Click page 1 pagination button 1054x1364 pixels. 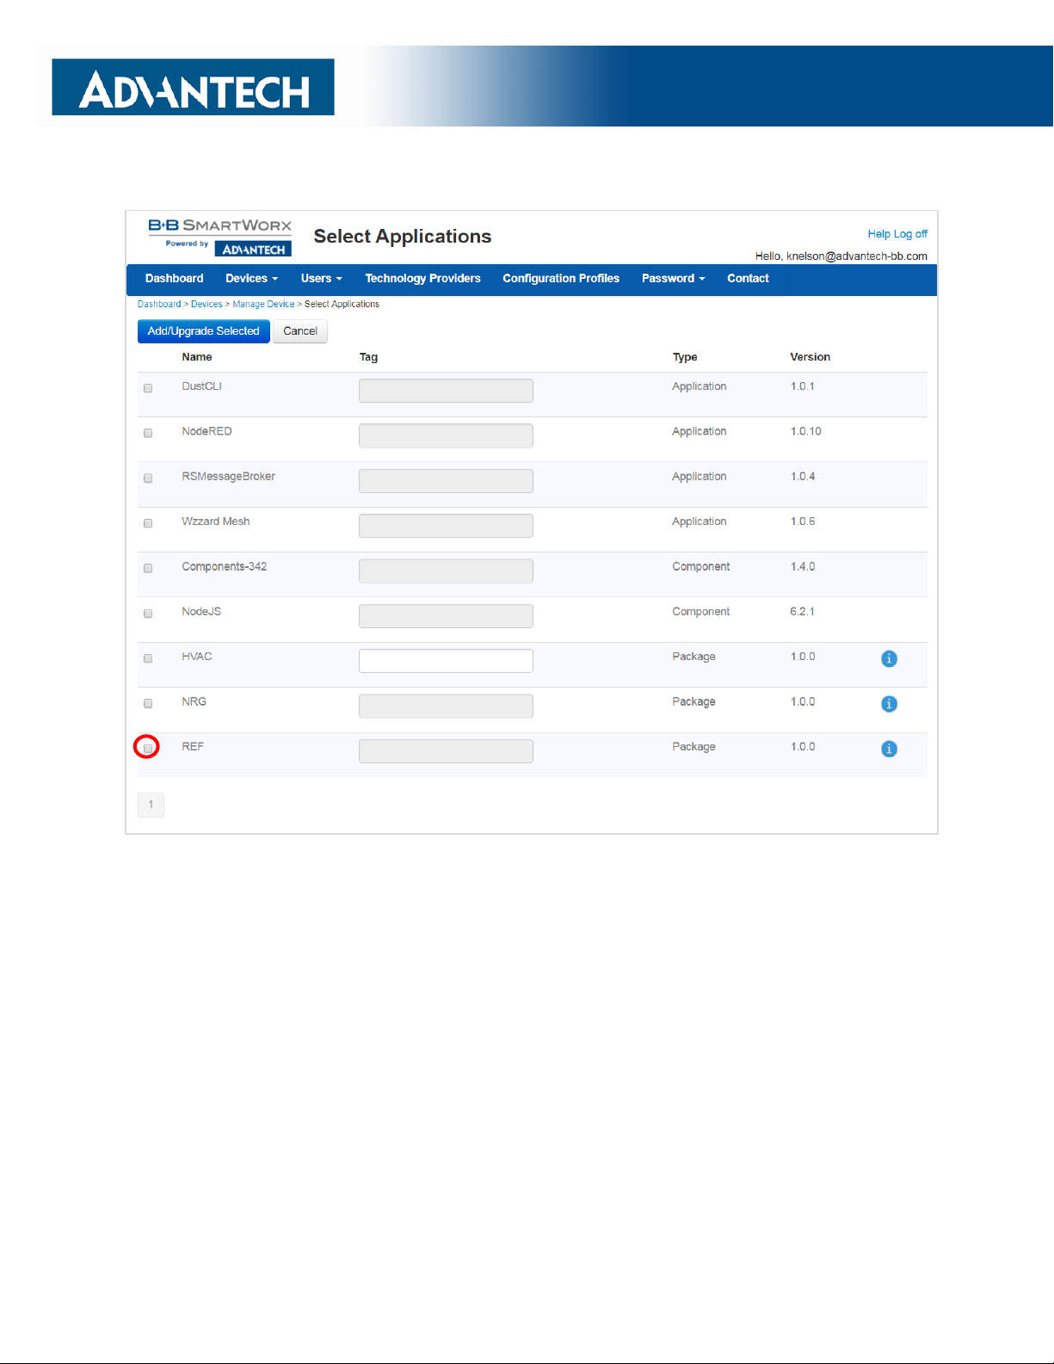(151, 805)
